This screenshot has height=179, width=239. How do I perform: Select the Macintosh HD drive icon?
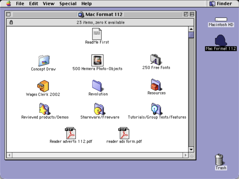click(221, 19)
